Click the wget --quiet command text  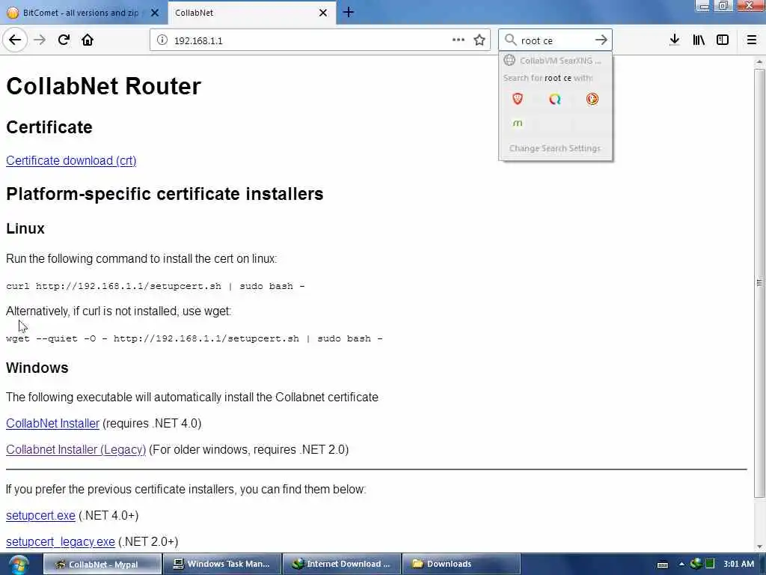tap(194, 338)
